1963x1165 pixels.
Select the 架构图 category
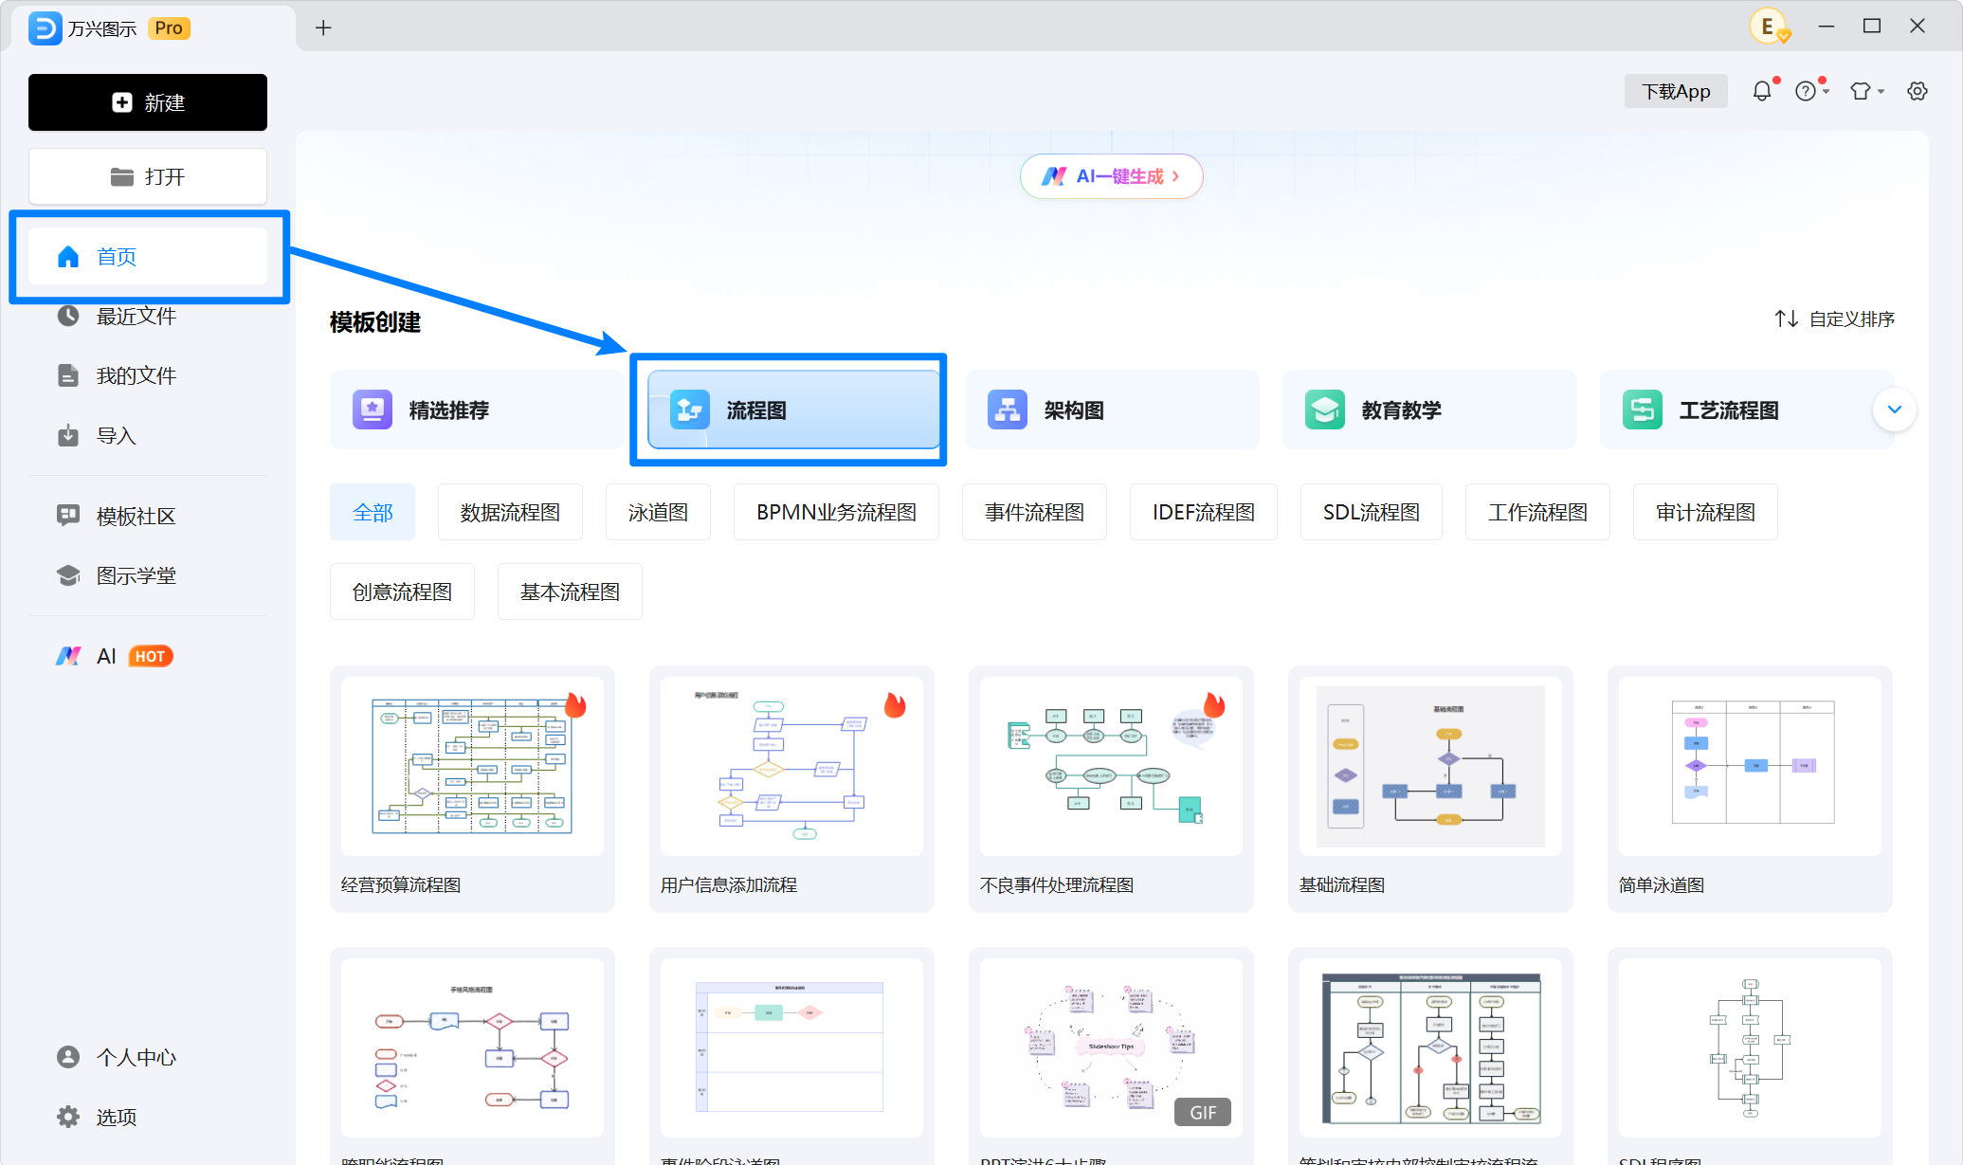pyautogui.click(x=1112, y=410)
